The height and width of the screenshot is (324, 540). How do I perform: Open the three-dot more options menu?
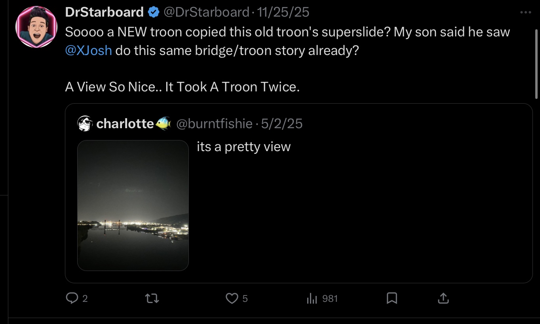[525, 13]
